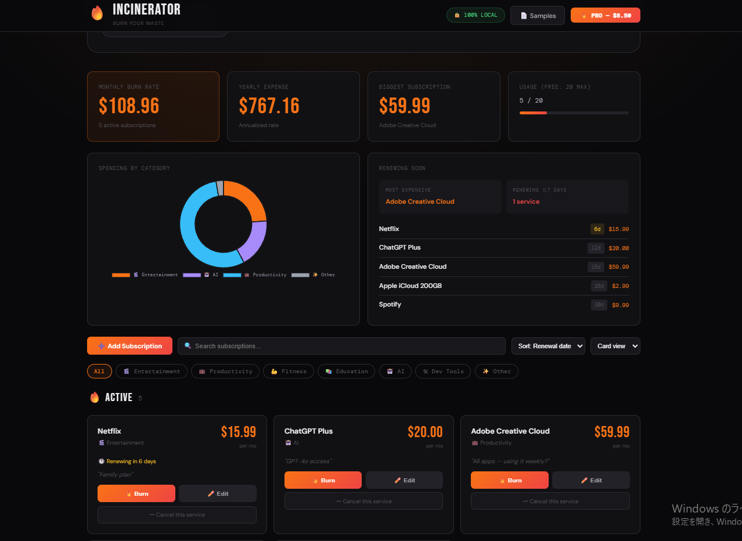Cancel the ChatGPT Plus service
The width and height of the screenshot is (742, 541).
click(363, 501)
